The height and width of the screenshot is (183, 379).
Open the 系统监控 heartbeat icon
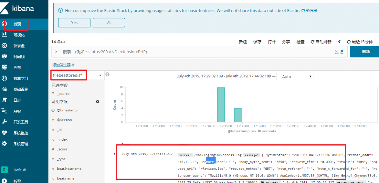(x=4, y=133)
